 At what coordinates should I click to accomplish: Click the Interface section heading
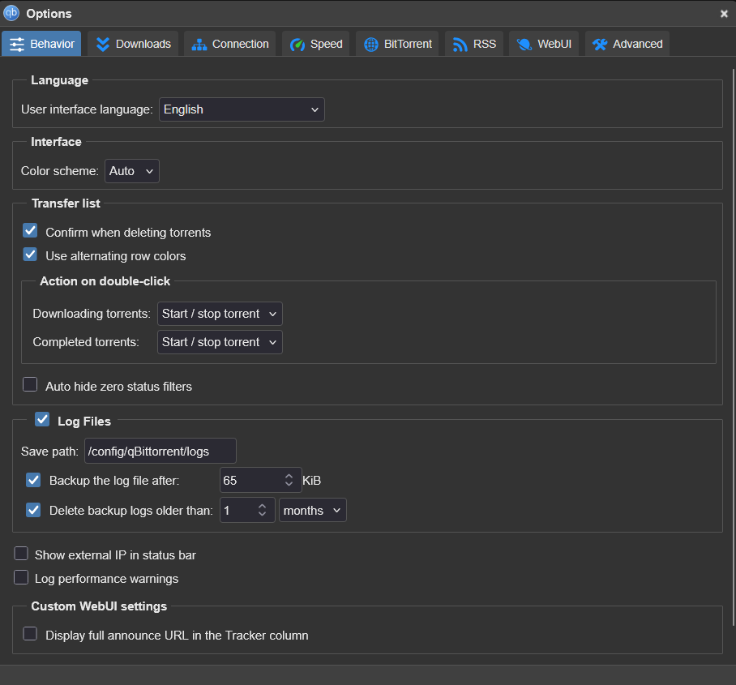[x=56, y=142]
